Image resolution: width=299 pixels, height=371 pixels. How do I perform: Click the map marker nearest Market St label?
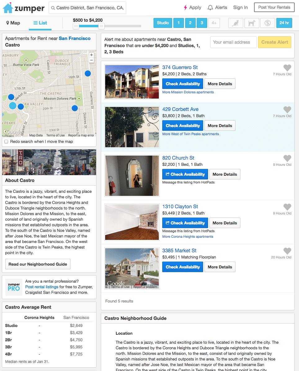[11, 97]
